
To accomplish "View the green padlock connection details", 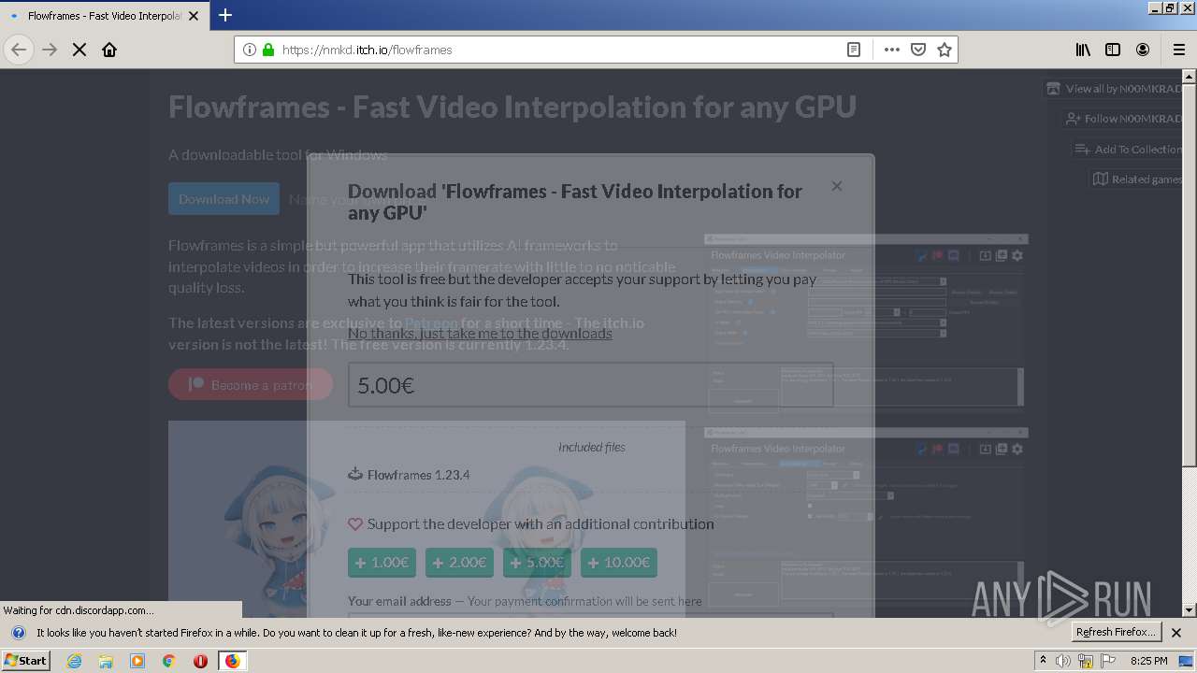I will point(268,50).
